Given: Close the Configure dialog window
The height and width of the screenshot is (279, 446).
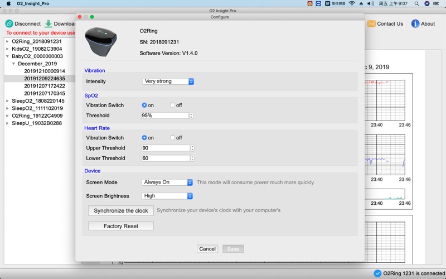Looking at the screenshot, I should (80, 17).
